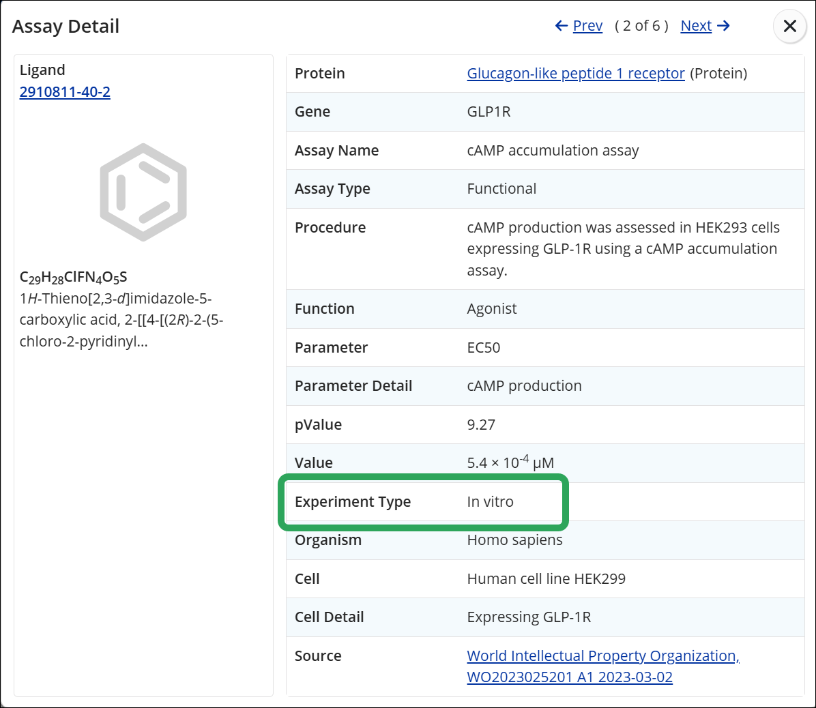Select the Organism value Homo sapiens
816x708 pixels.
point(514,540)
